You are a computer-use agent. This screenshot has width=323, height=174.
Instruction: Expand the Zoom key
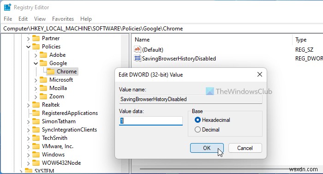(36, 96)
